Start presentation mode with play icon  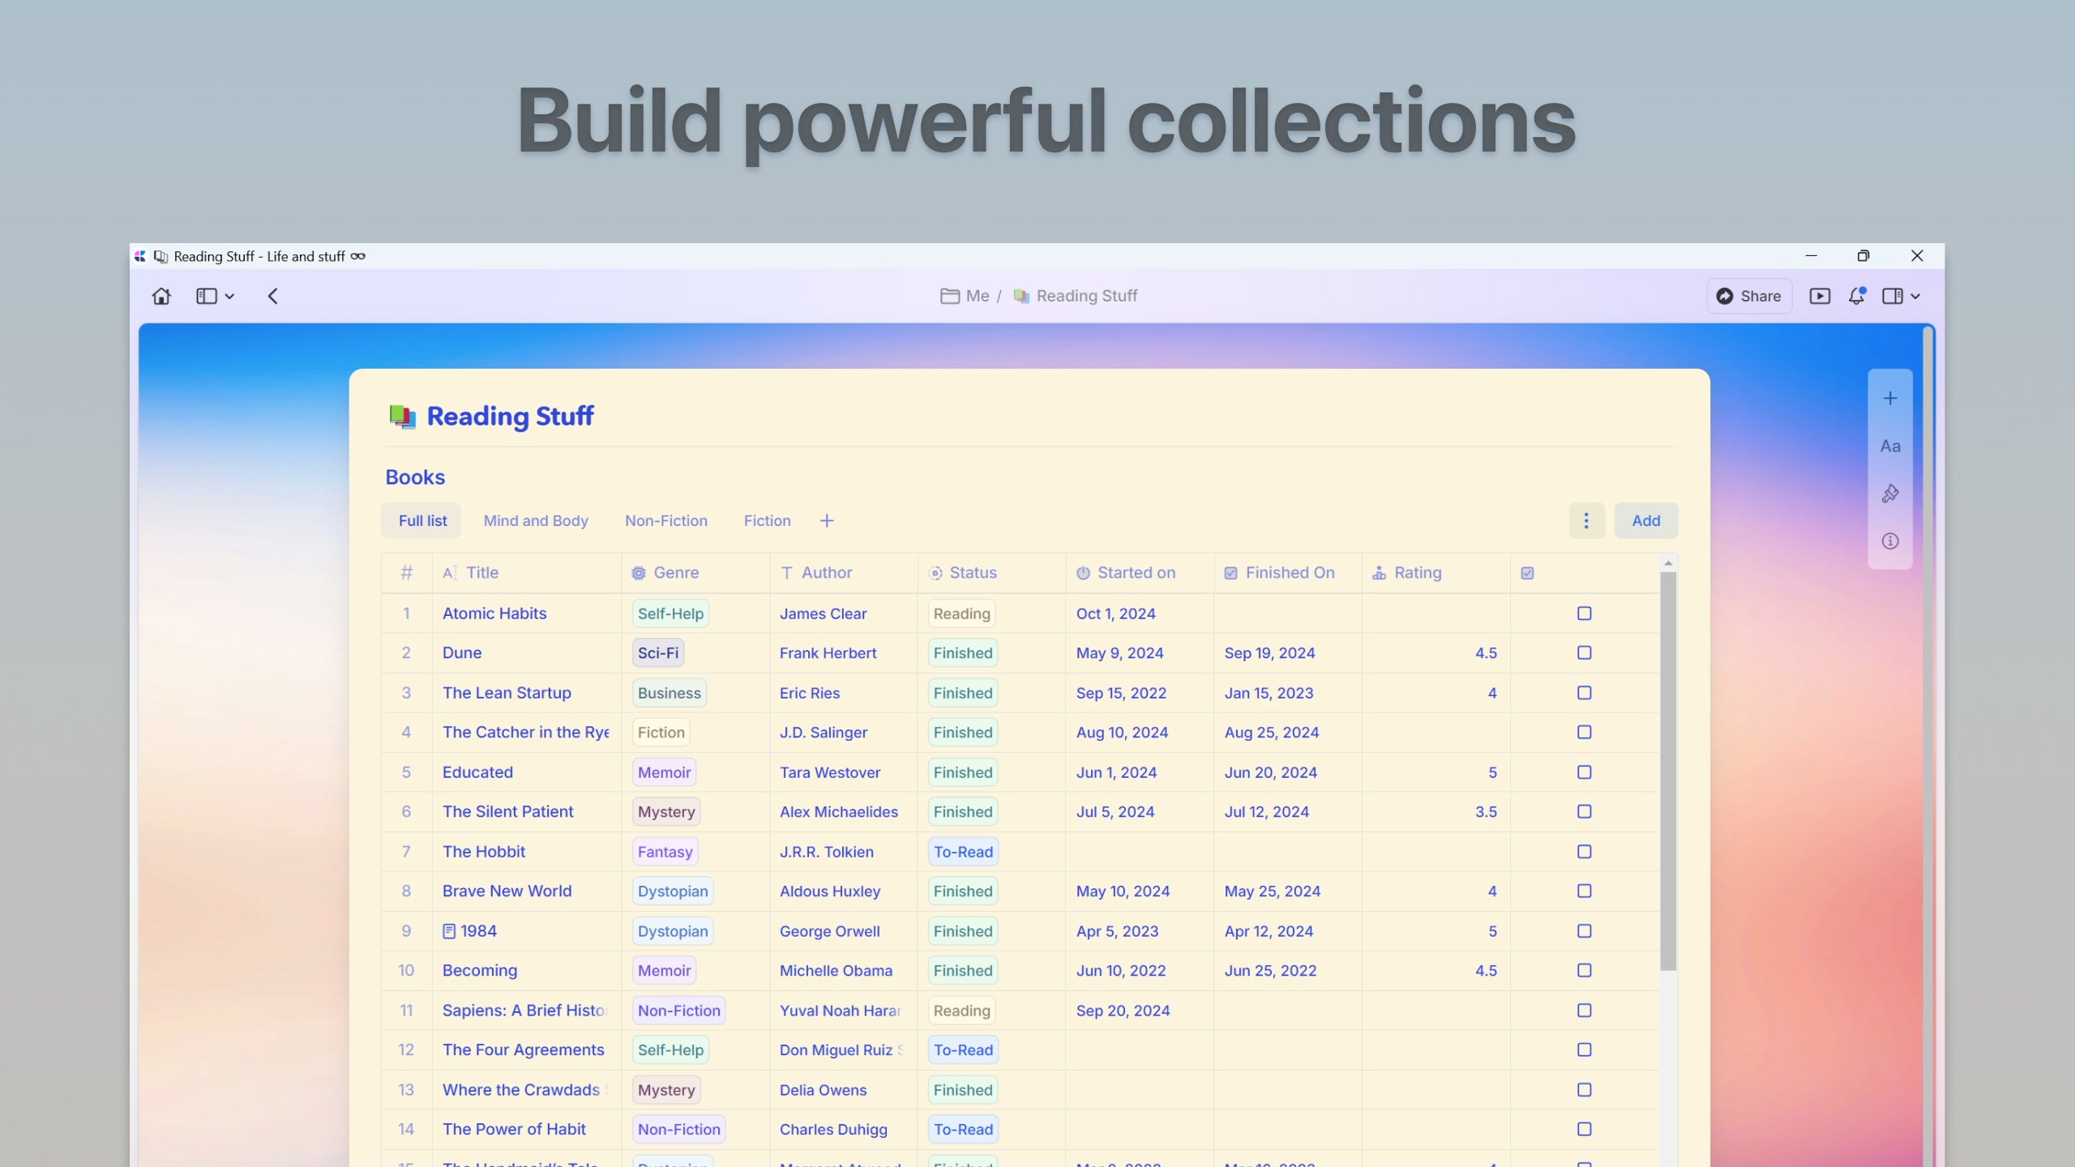click(1820, 296)
